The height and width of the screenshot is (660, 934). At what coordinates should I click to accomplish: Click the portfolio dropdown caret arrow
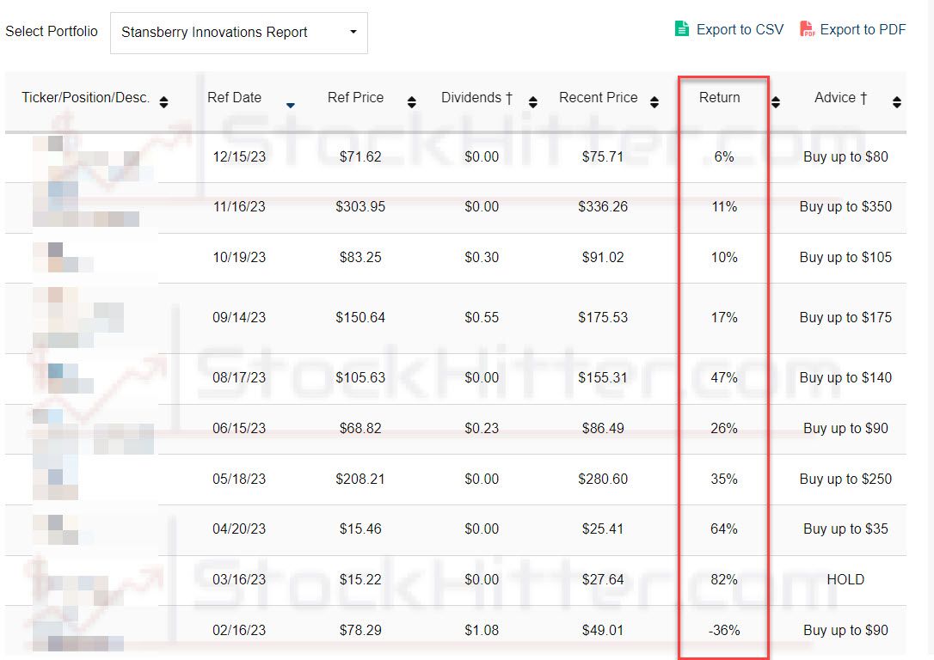tap(353, 33)
